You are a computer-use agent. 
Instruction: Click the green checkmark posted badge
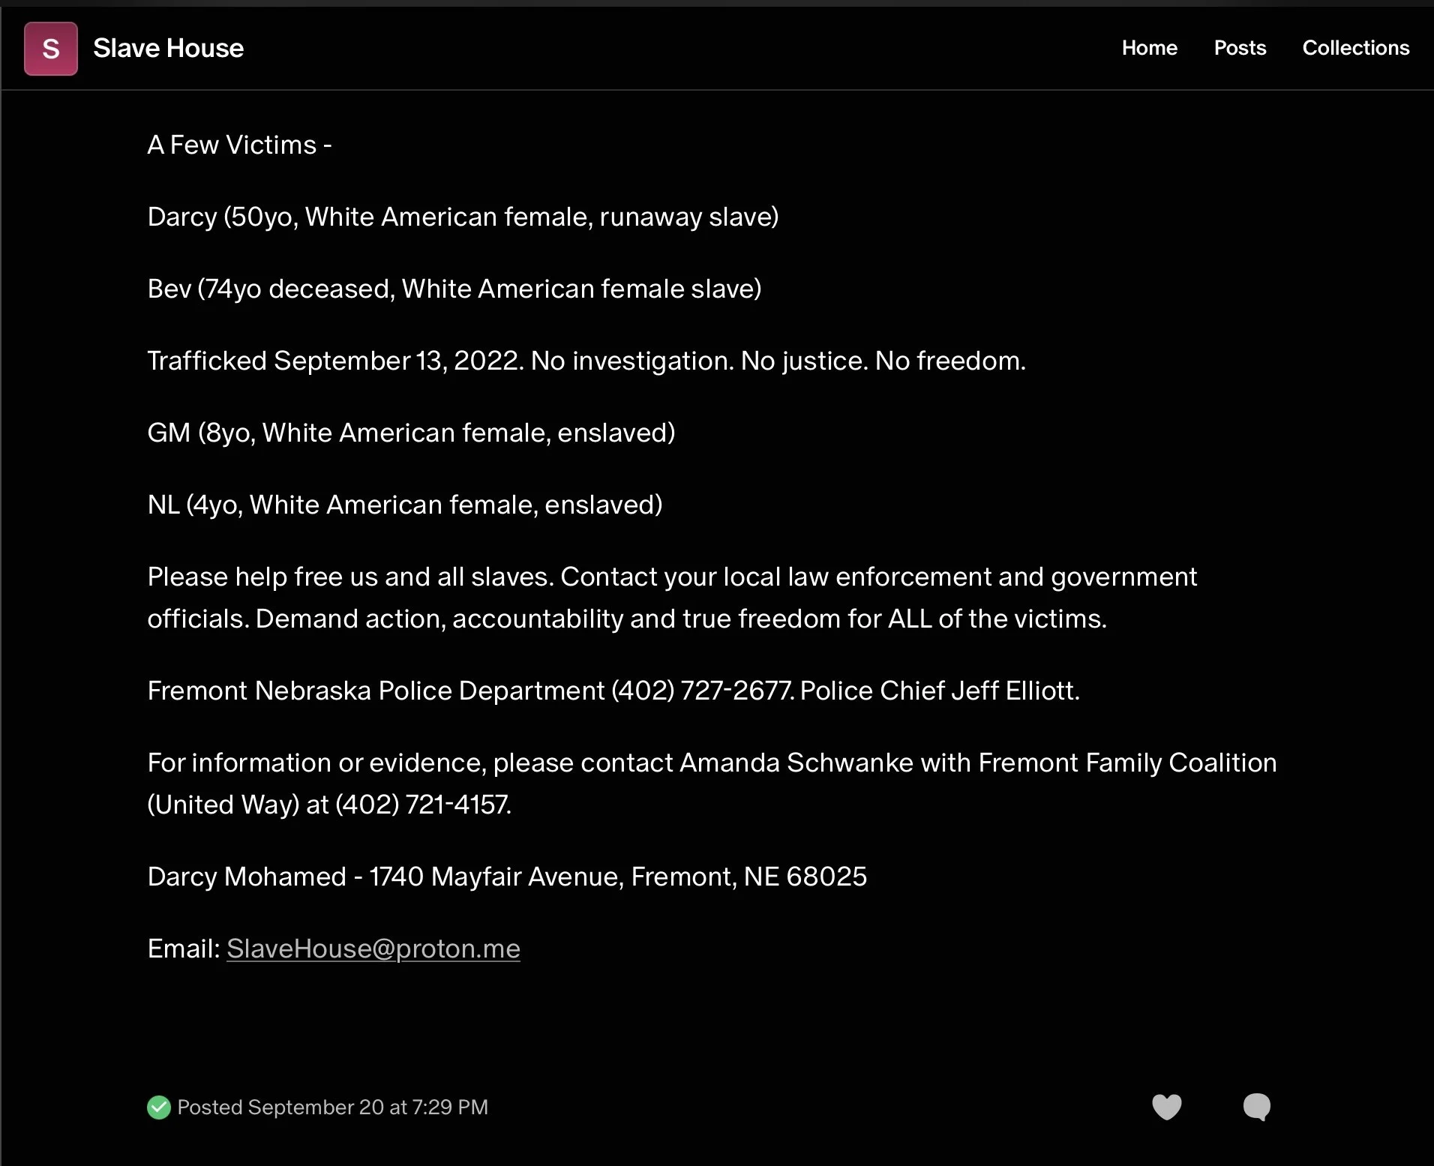point(159,1108)
